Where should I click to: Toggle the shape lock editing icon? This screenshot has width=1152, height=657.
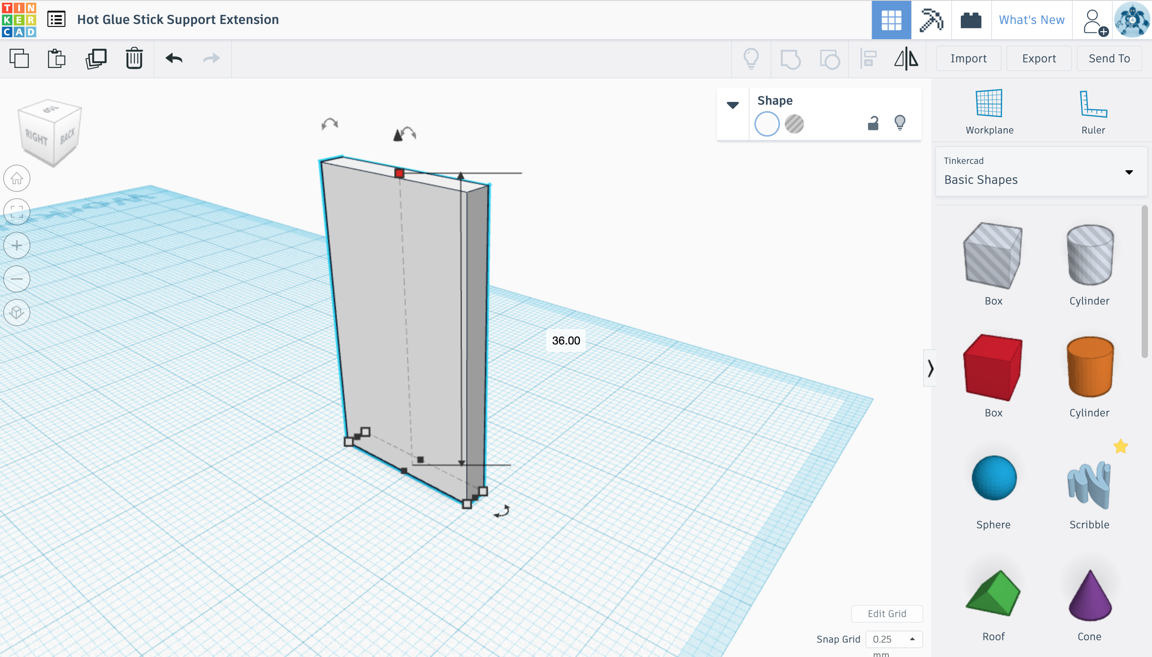[873, 123]
